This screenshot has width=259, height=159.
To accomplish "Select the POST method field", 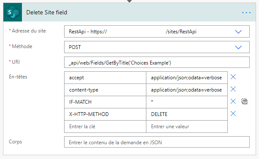I will point(157,47).
